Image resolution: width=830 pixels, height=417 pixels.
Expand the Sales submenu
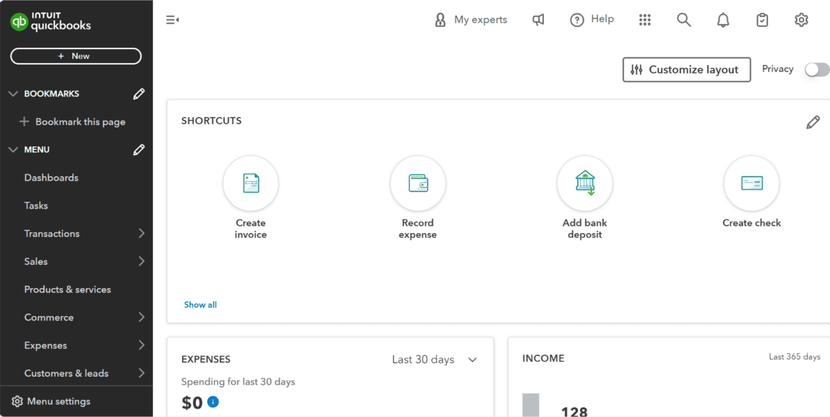(141, 261)
